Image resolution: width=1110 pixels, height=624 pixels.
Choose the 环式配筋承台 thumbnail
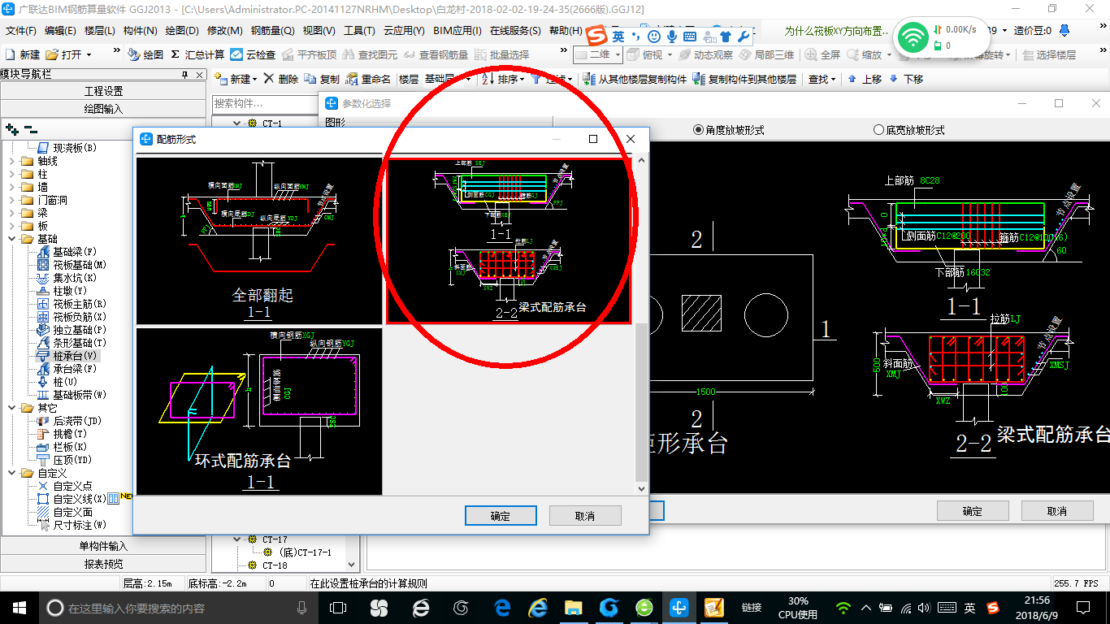pos(258,411)
